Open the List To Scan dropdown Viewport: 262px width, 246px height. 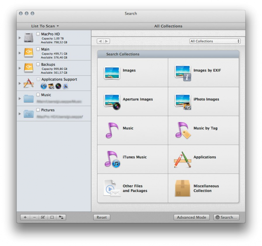coord(45,26)
